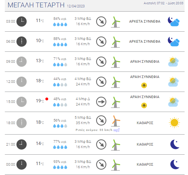188x175 pixels.
Task: Click the humidity droplets at 12:00
Action: (x=60, y=85)
